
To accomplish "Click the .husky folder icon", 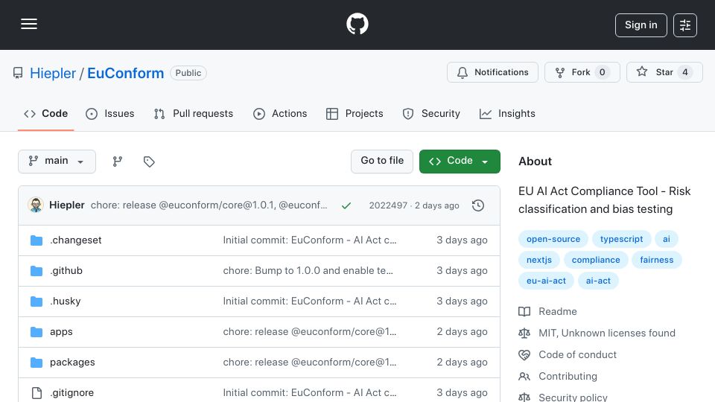I will pos(36,301).
